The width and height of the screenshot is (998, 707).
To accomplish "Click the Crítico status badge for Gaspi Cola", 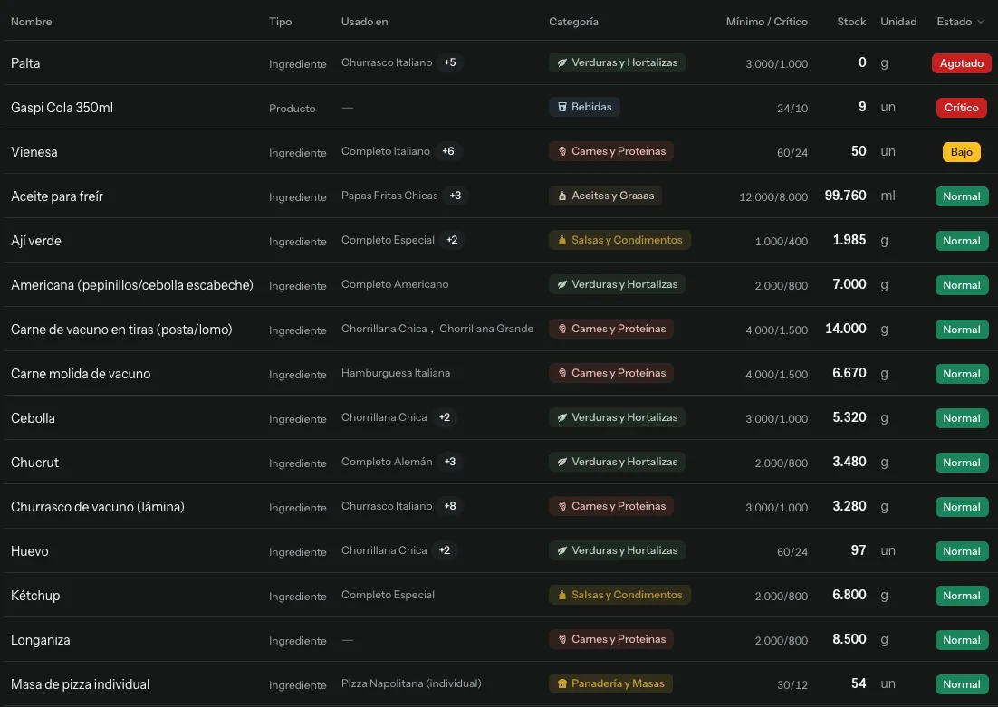I will pyautogui.click(x=961, y=108).
